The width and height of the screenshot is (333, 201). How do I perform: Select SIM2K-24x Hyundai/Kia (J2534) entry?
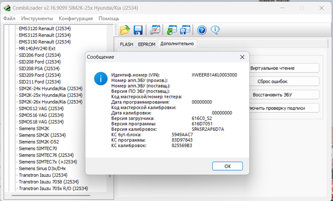click(51, 88)
